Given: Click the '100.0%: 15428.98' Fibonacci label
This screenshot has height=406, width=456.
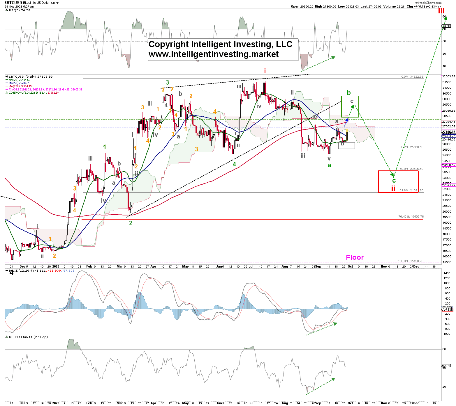Looking at the screenshot, I should [411, 261].
